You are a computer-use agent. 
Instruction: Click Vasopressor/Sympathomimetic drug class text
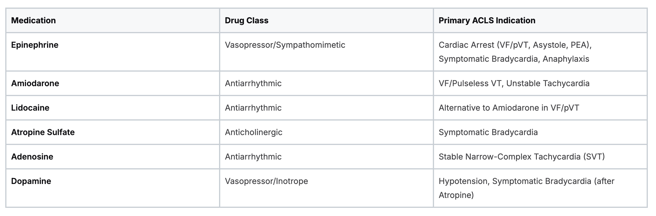click(x=285, y=45)
